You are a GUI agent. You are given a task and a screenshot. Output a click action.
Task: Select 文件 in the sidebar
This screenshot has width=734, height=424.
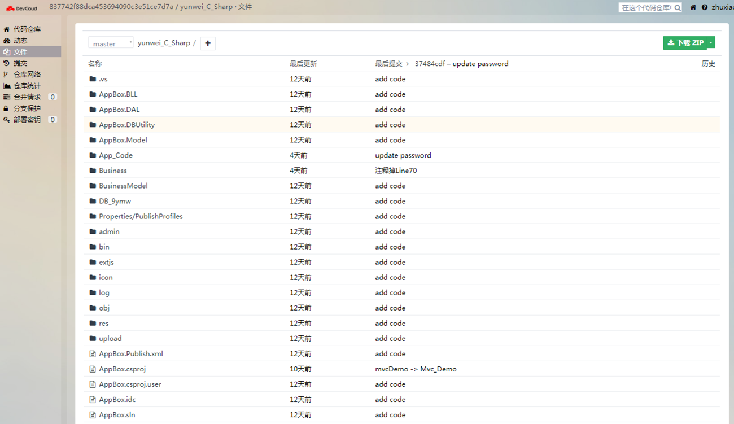pyautogui.click(x=30, y=51)
